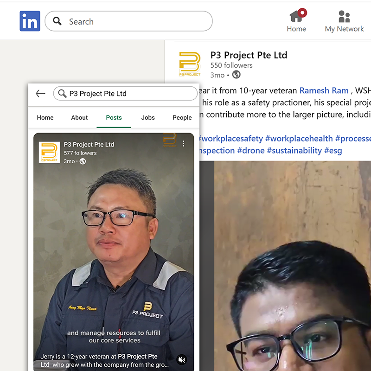Go to the People tab

[182, 118]
